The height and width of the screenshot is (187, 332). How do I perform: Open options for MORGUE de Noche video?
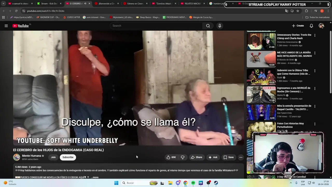[315, 88]
